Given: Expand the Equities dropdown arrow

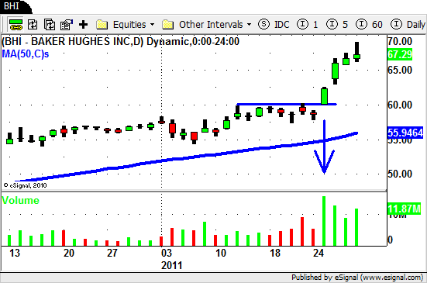Looking at the screenshot, I should point(152,25).
